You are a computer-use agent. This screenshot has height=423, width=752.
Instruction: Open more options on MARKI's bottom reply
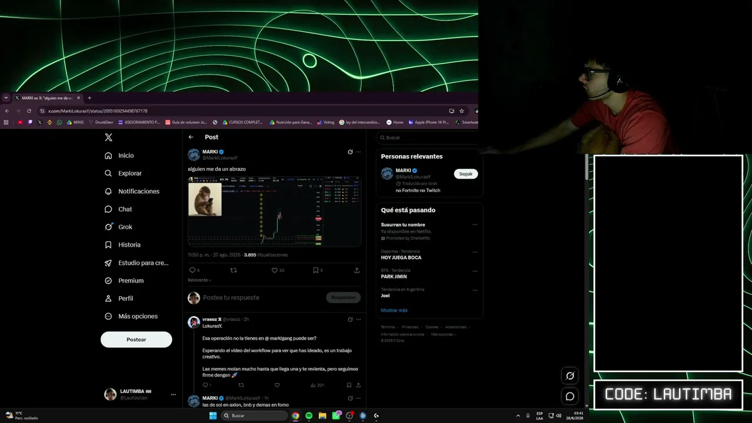coord(358,398)
